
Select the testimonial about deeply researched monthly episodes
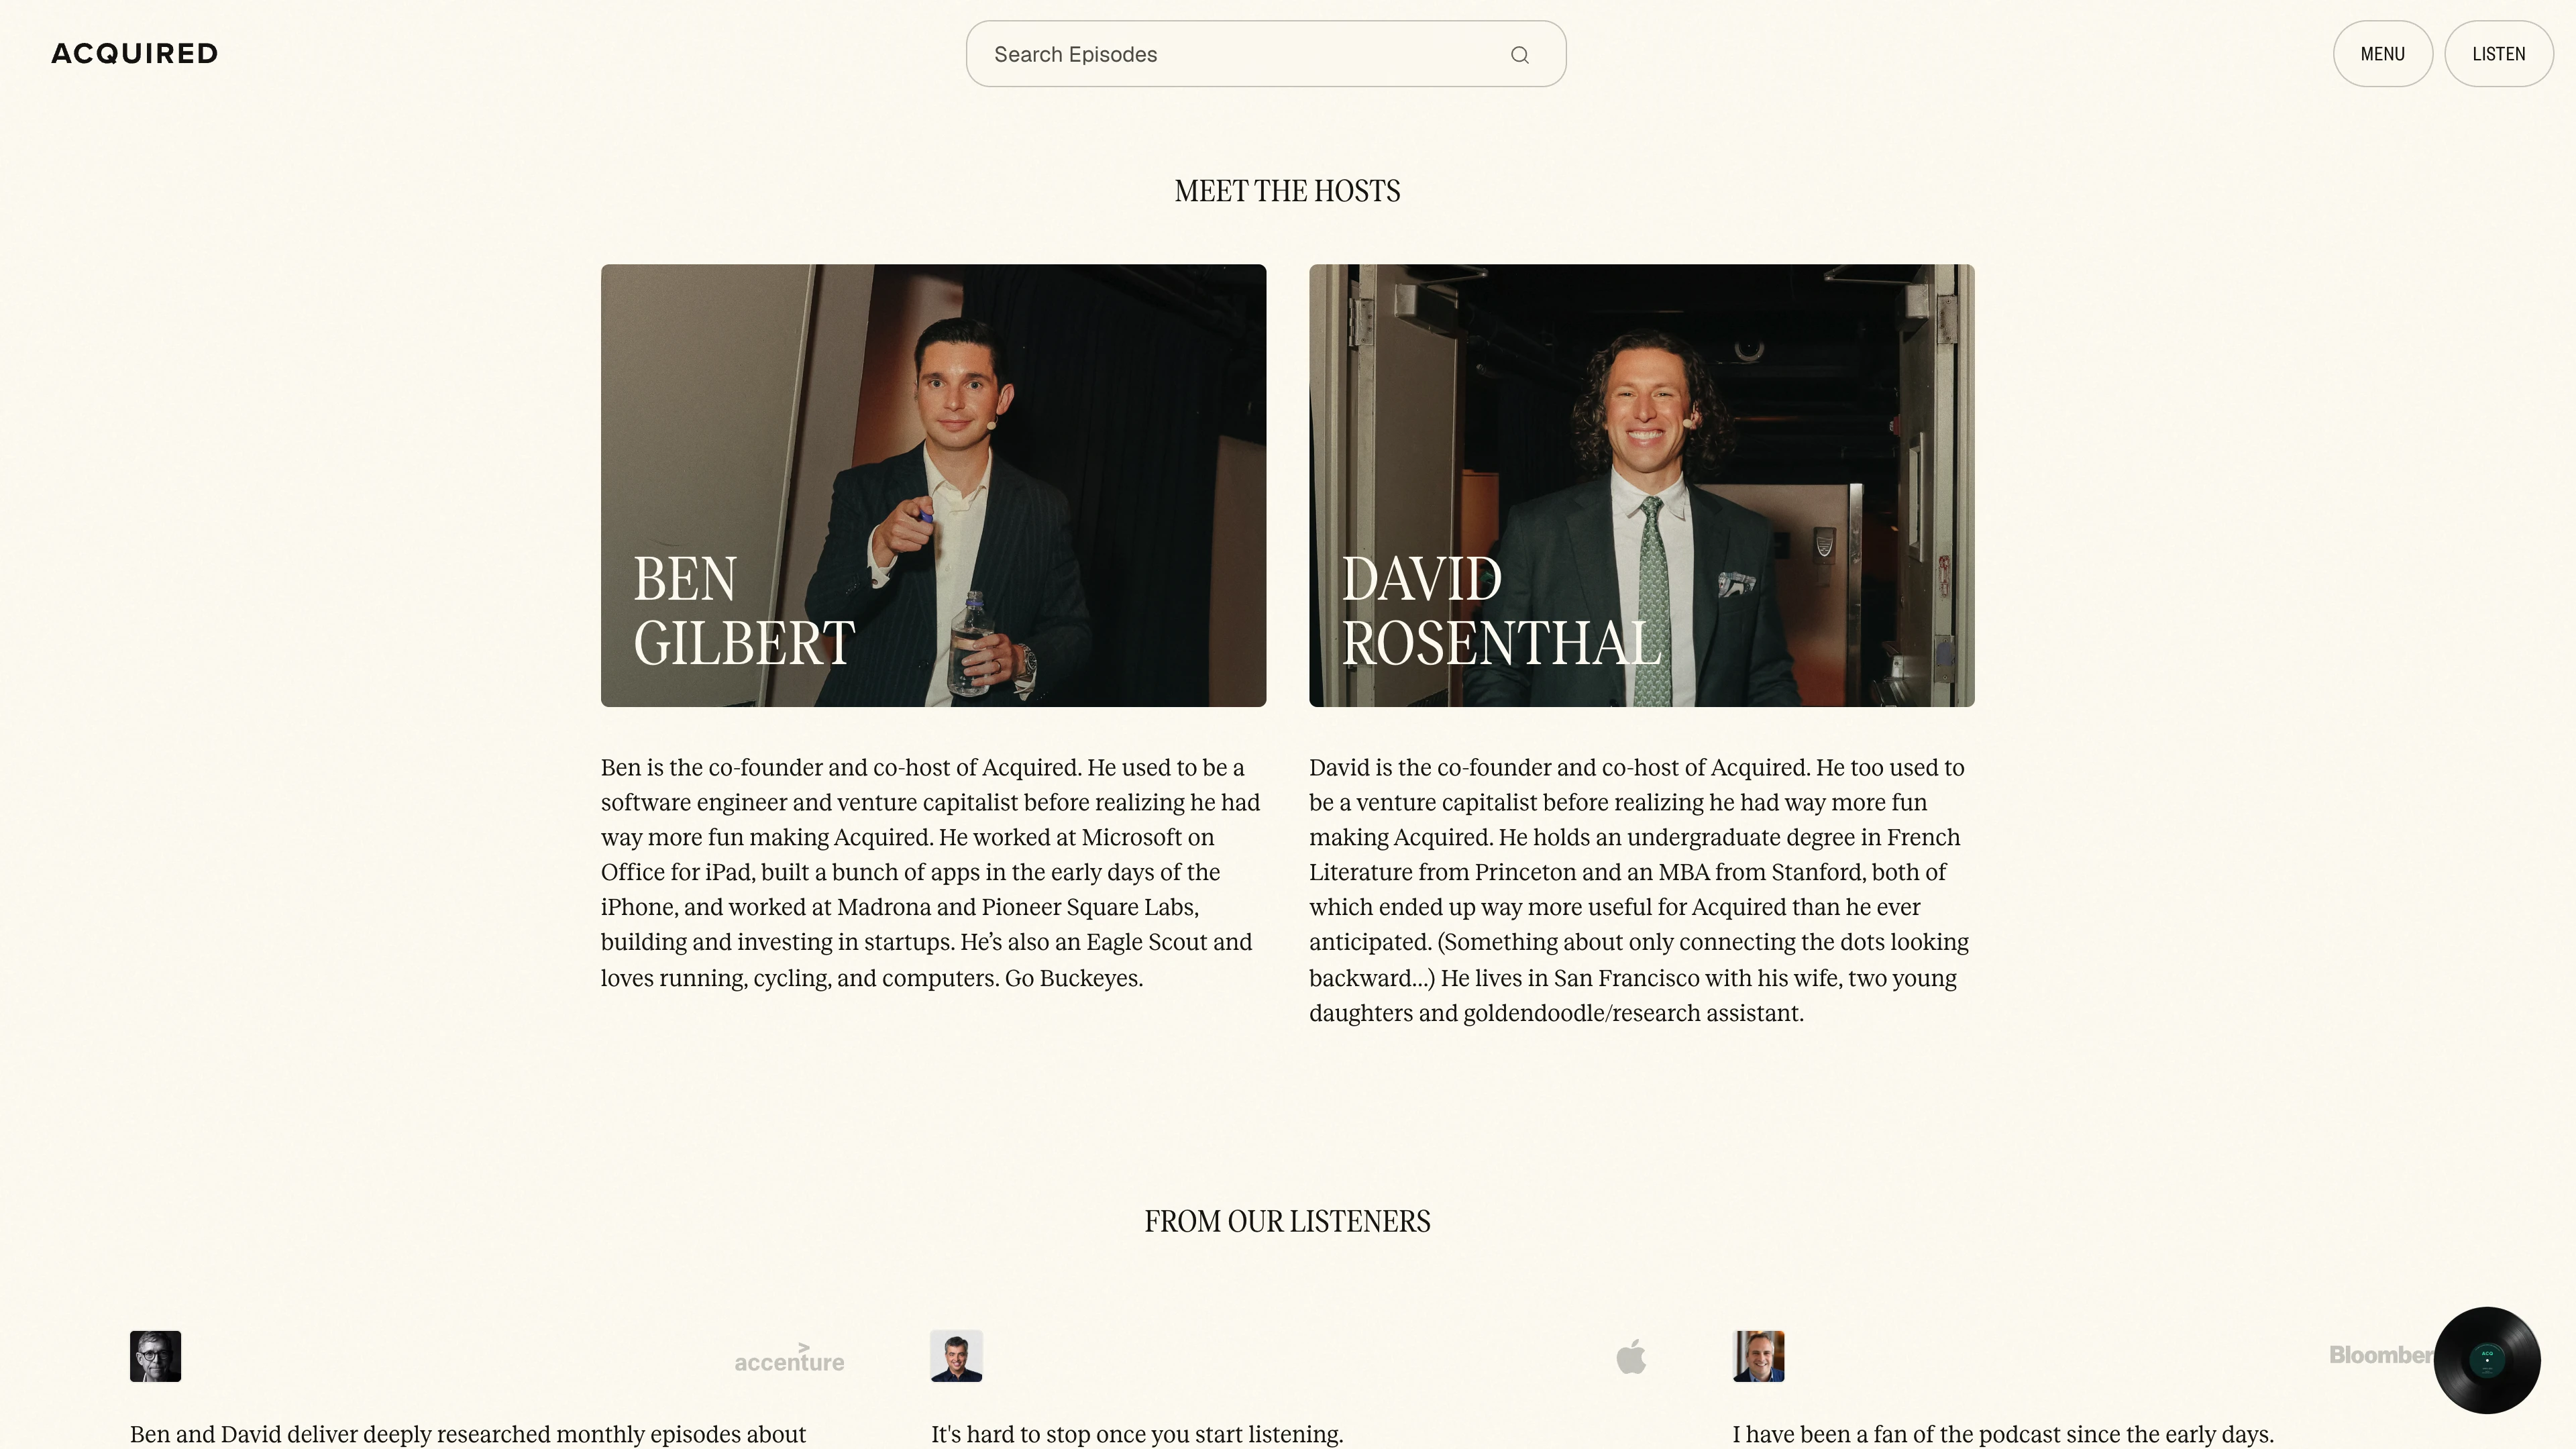467,1434
